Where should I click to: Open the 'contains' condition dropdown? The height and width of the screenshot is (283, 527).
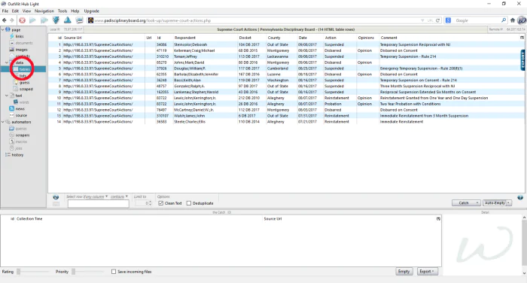click(x=119, y=196)
